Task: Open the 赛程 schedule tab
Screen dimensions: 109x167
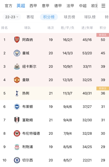Action: coord(30,17)
